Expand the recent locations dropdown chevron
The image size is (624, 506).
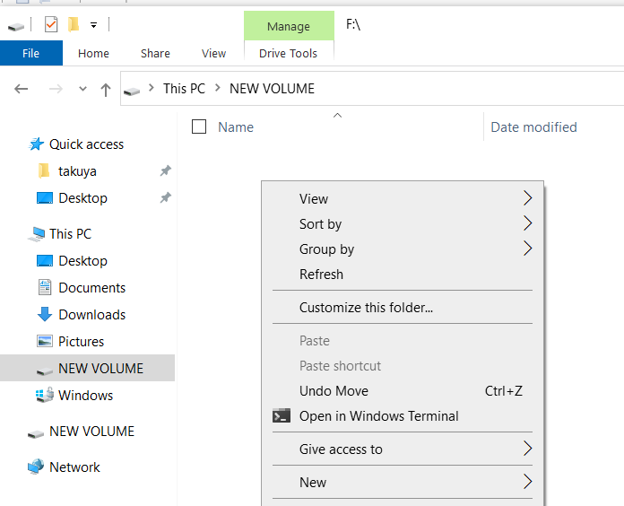82,89
